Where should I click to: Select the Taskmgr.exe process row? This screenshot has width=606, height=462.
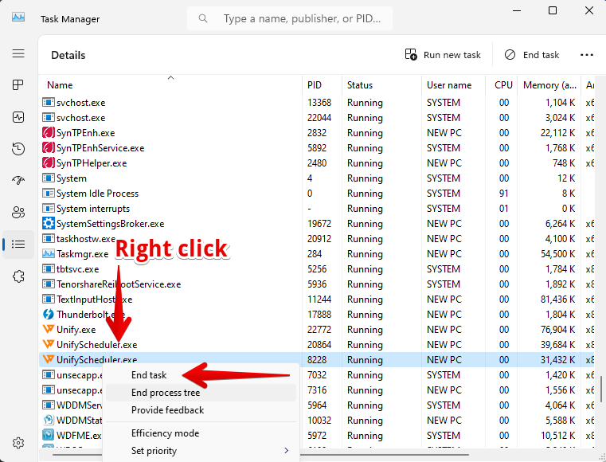click(82, 254)
